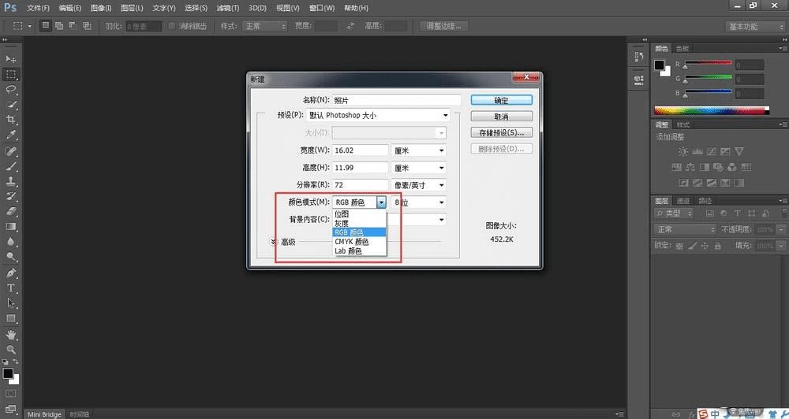The image size is (789, 419).
Task: Select the Move tool
Action: click(10, 59)
